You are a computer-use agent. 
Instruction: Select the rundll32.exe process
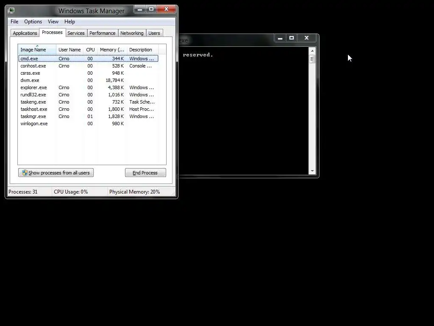click(x=88, y=95)
